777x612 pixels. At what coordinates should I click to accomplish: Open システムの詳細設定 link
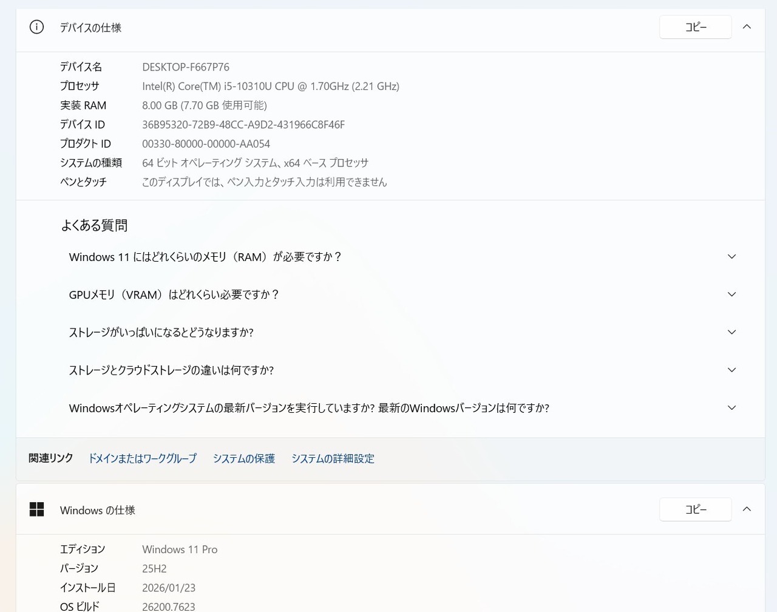(x=333, y=458)
